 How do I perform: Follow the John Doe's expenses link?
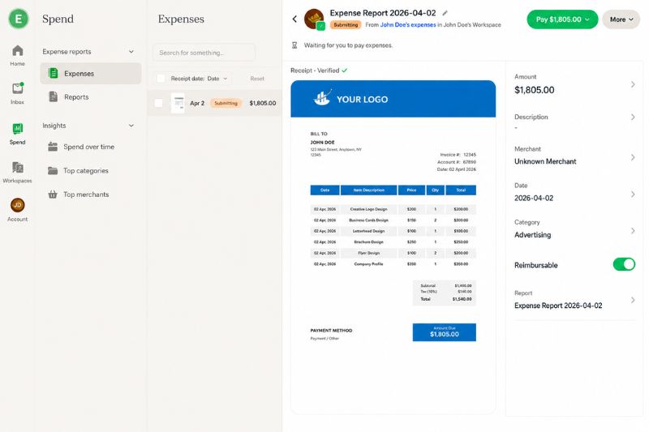[408, 25]
